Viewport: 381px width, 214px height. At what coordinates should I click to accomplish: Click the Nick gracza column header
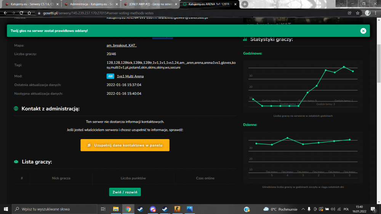61,178
